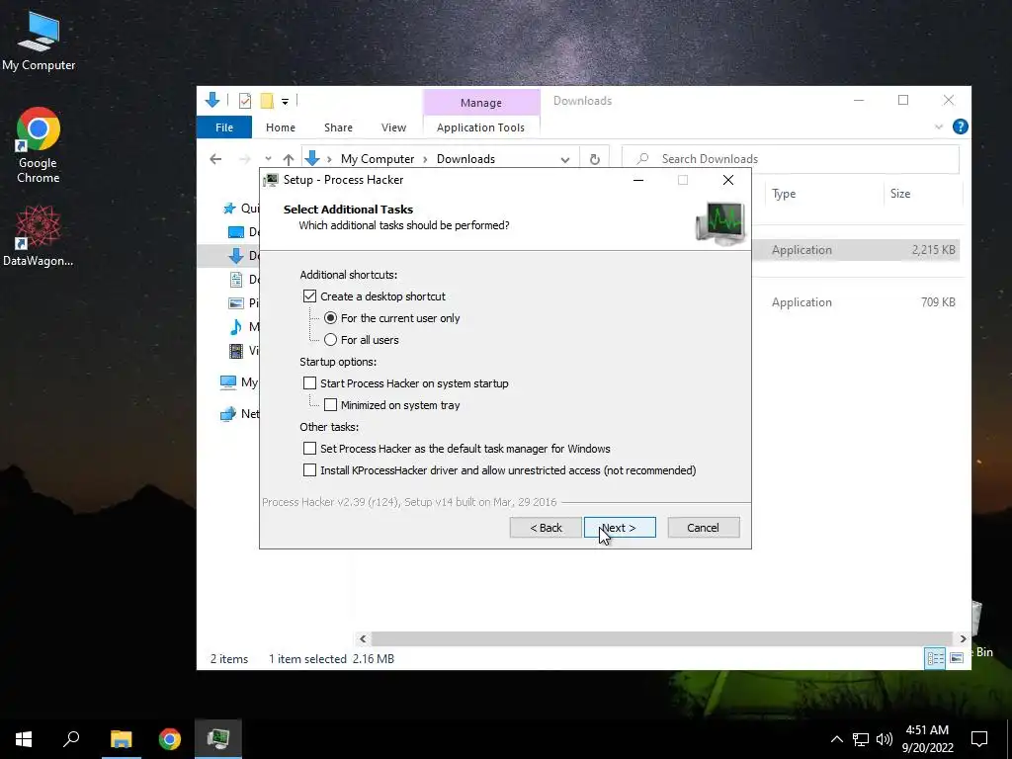Click the Downloads arrow icon in title bar
1012x759 pixels.
click(x=212, y=100)
